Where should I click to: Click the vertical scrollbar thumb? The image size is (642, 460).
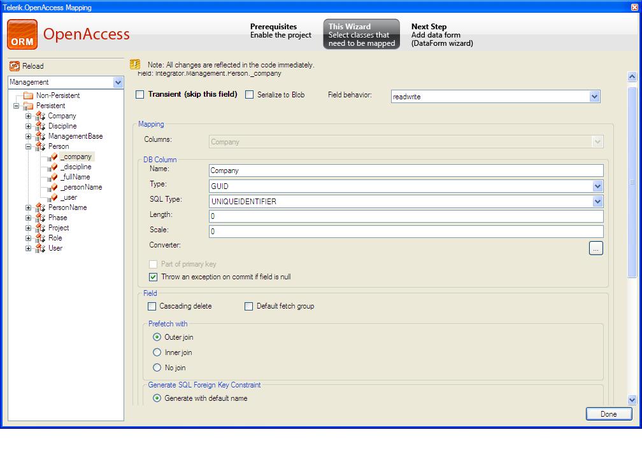632,182
